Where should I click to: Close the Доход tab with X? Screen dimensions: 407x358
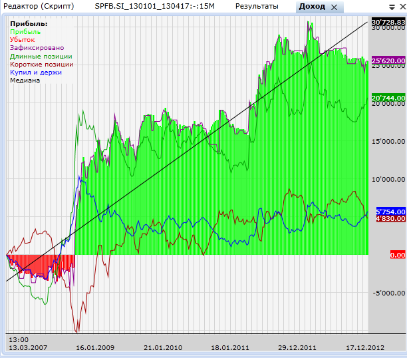click(335, 7)
